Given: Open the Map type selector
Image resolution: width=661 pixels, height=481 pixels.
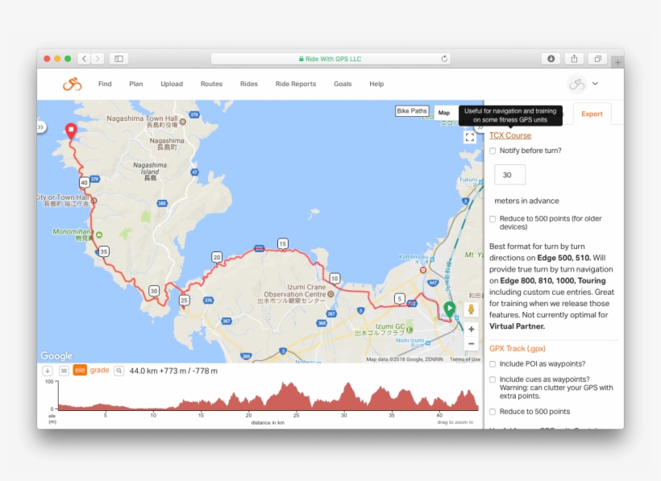Looking at the screenshot, I should point(444,113).
